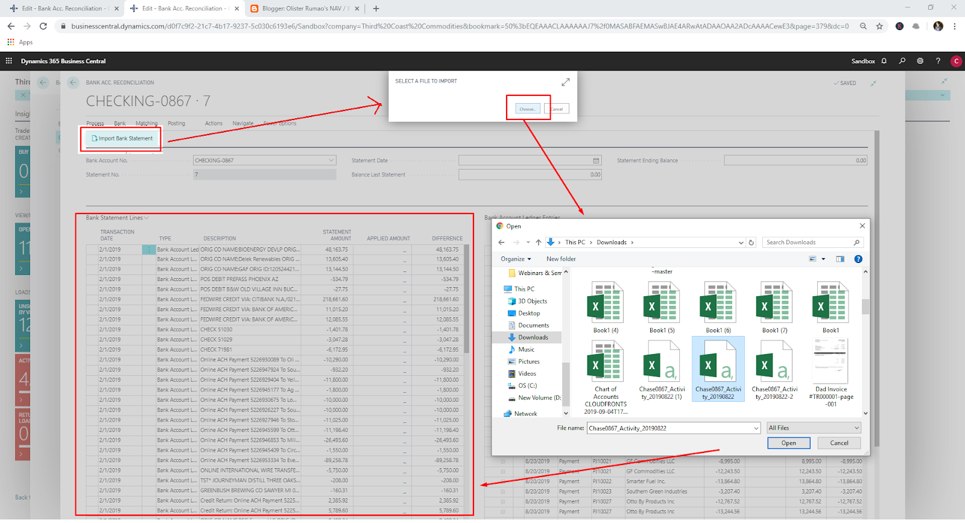The height and width of the screenshot is (523, 965).
Task: Open the Dynamics 365 app launcher grid
Action: coord(9,61)
